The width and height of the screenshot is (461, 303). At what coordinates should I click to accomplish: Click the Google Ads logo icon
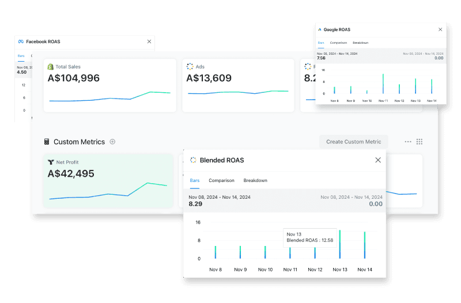320,30
